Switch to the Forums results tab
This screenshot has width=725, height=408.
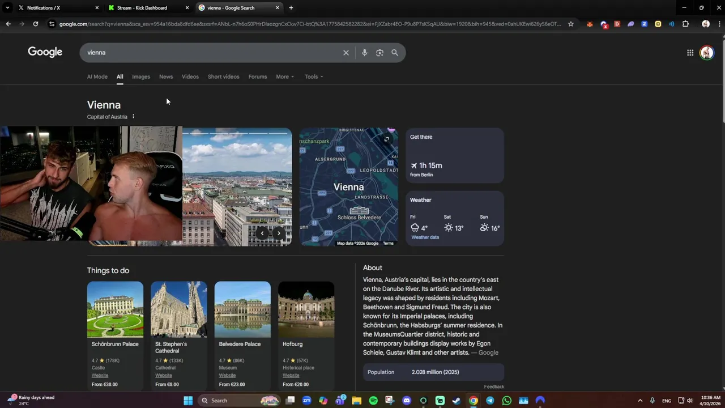[x=258, y=76]
